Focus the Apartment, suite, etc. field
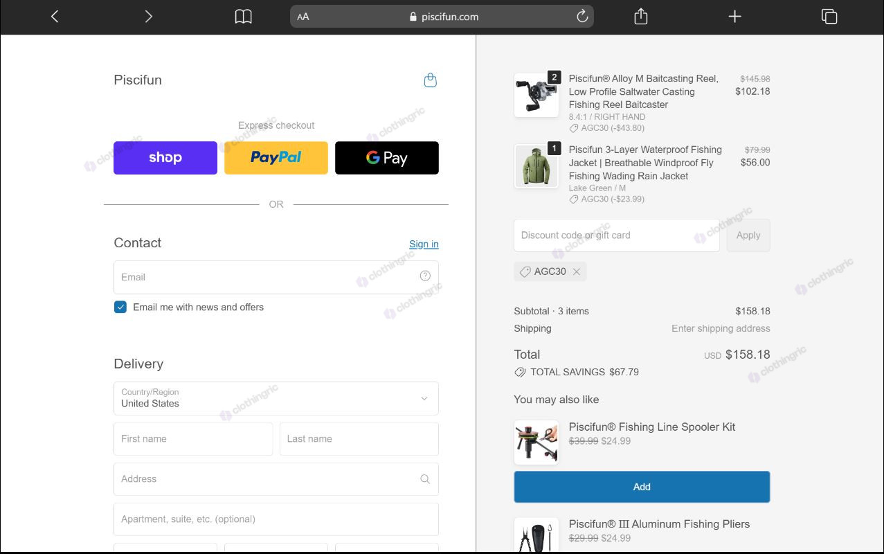884x554 pixels. pos(276,519)
